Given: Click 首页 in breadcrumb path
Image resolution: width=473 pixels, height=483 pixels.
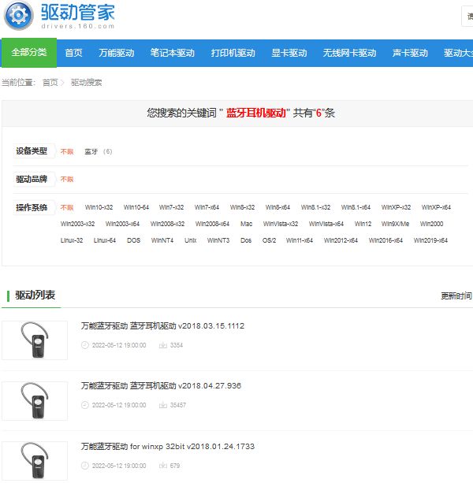Looking at the screenshot, I should [x=50, y=83].
